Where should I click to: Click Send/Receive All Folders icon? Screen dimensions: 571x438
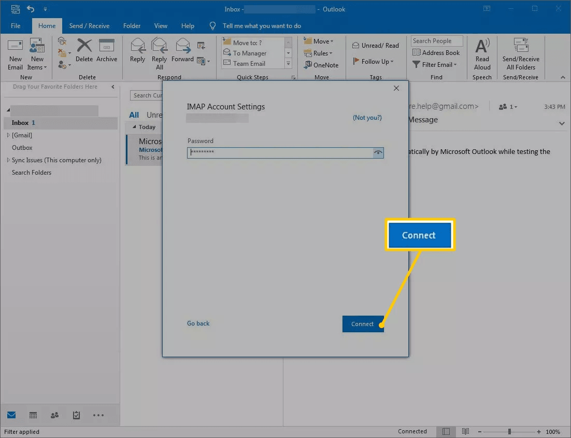click(x=521, y=53)
